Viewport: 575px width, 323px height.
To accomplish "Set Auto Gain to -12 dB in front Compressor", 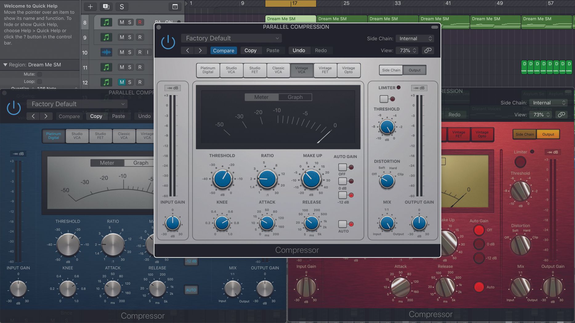I will pyautogui.click(x=342, y=195).
